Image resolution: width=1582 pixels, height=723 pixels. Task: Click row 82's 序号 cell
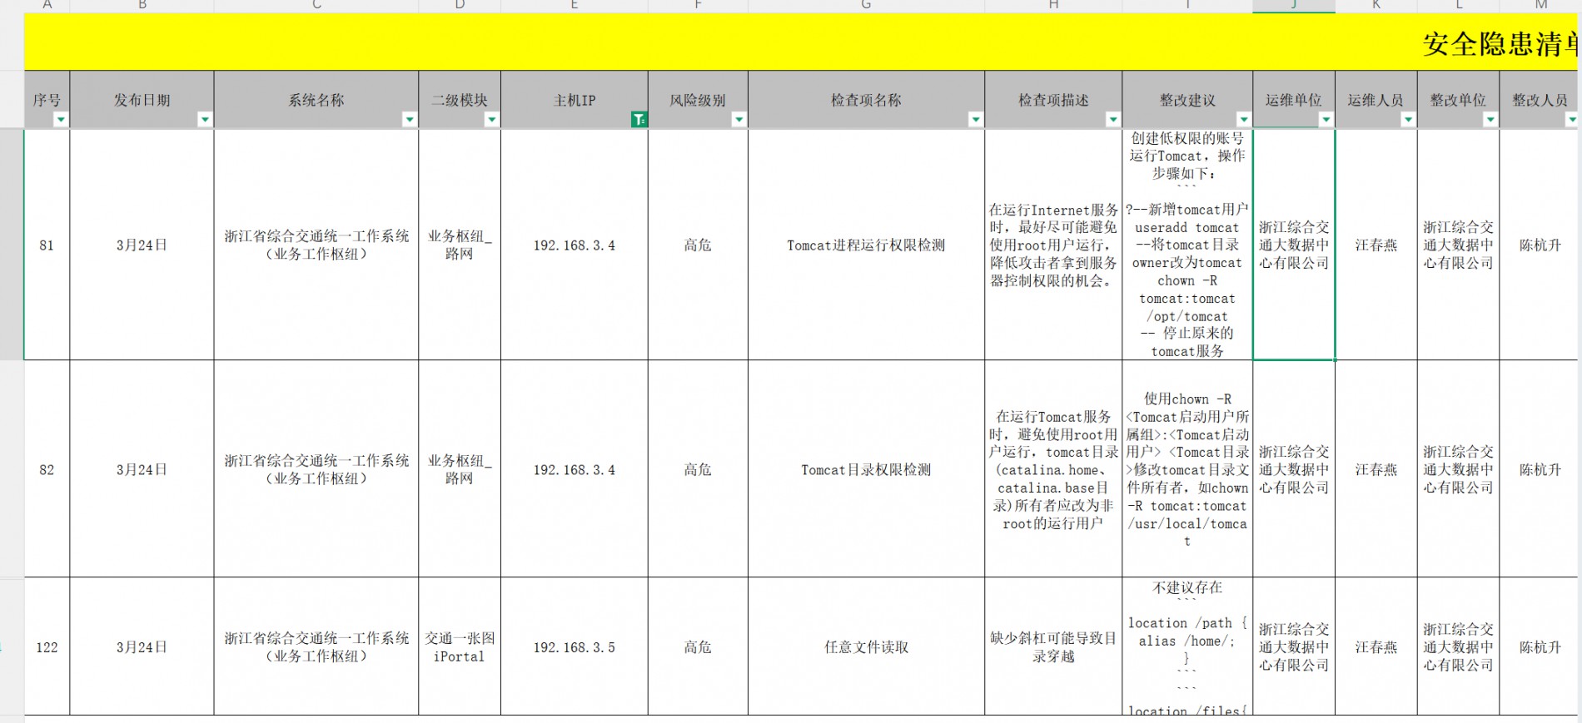click(x=47, y=470)
